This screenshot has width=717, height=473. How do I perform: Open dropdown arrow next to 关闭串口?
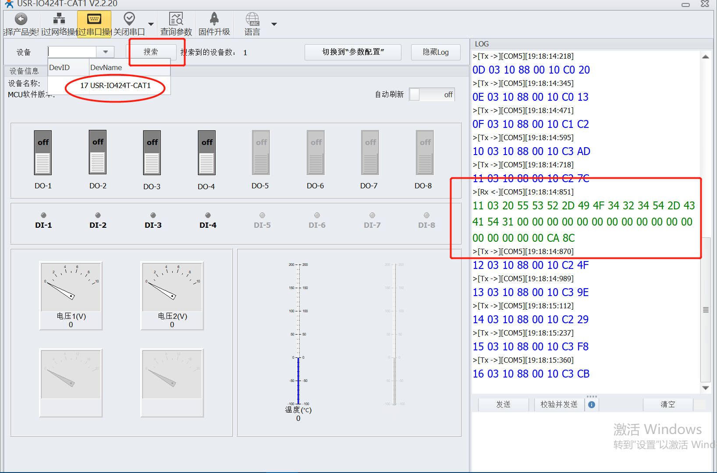(151, 24)
